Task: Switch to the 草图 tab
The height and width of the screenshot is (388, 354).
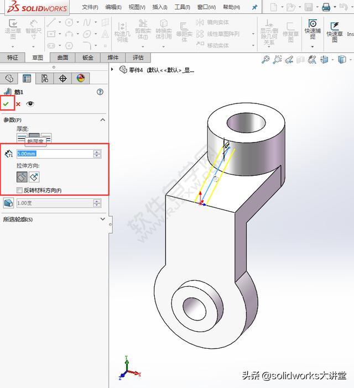Action: pyautogui.click(x=38, y=57)
